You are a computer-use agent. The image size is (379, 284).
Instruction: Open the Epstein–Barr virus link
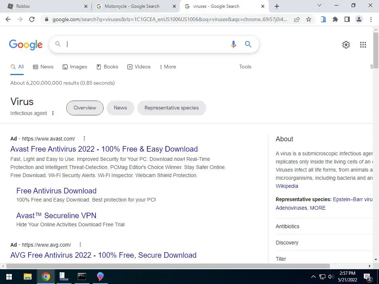pos(352,199)
